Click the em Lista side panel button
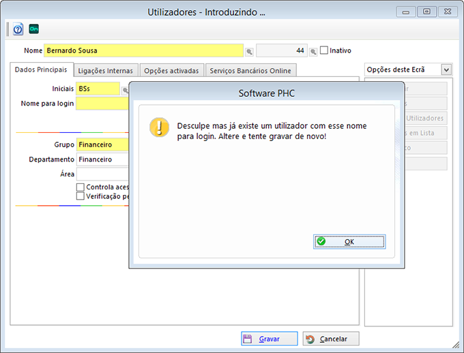464x353 pixels. tap(426, 133)
